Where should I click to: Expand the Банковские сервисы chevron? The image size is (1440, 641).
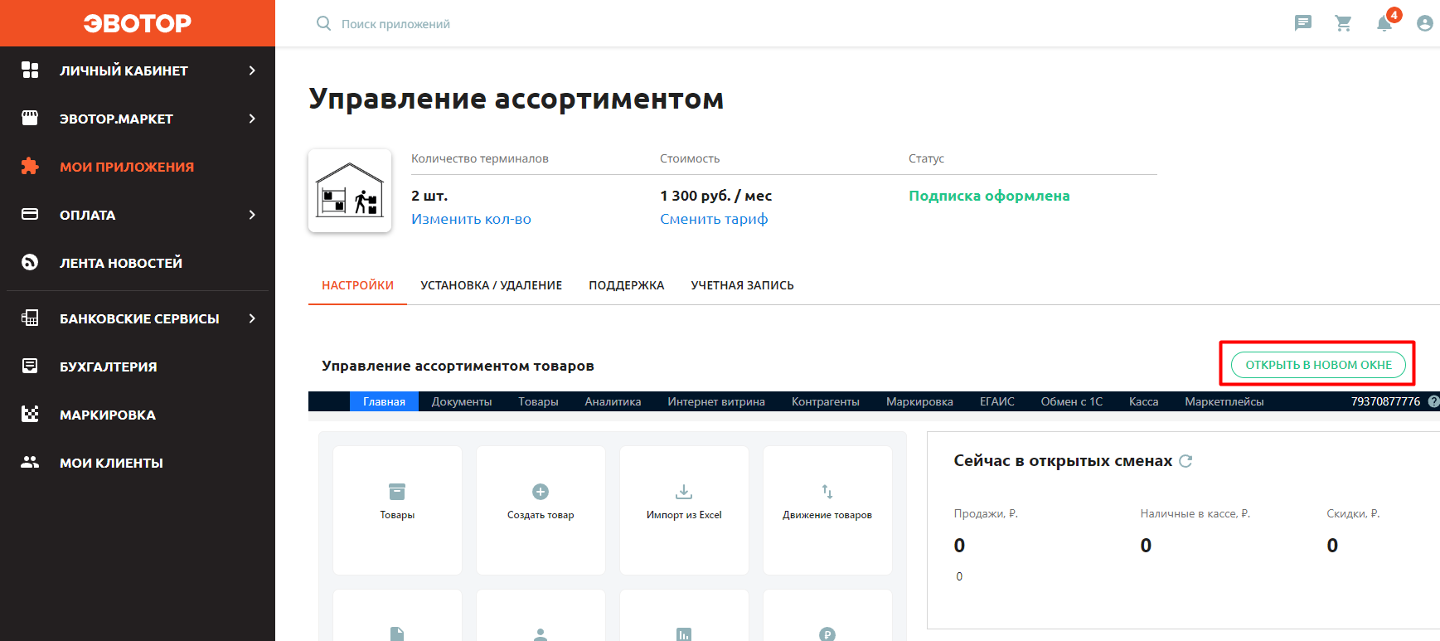point(252,318)
